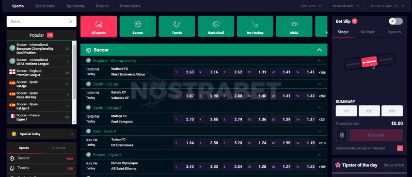The image size is (412, 177).
Task: Open the Results menu item
Action: 102,6
